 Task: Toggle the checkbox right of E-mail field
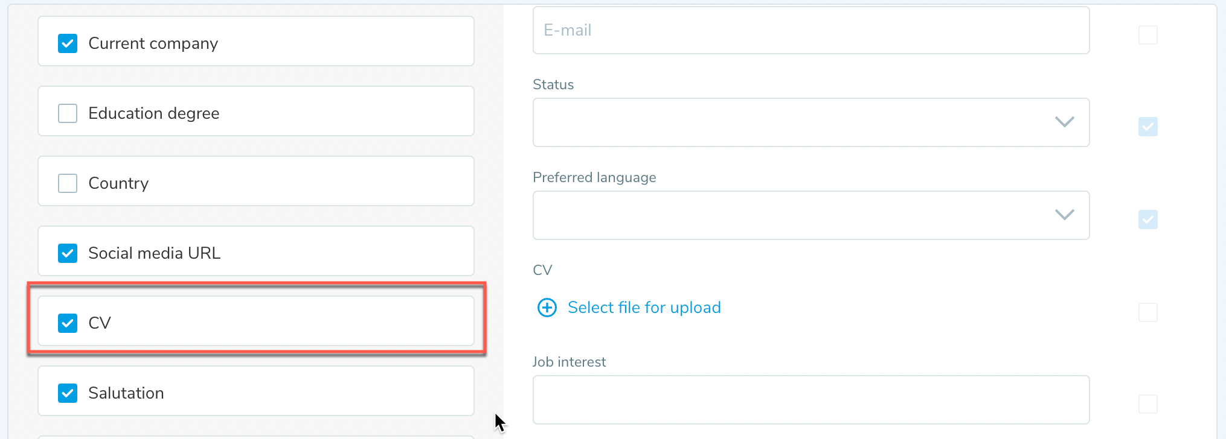pos(1147,35)
